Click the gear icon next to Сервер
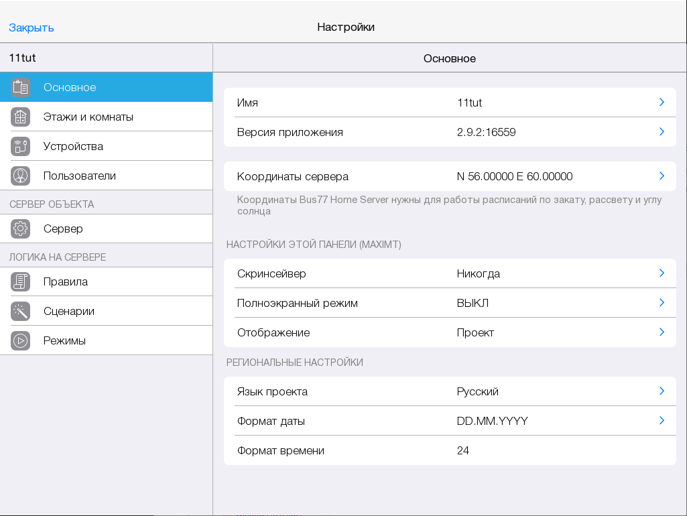Image resolution: width=687 pixels, height=516 pixels. coord(21,229)
